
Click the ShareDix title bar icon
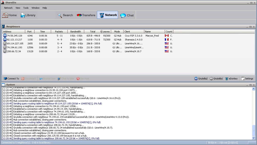pos(2,2)
